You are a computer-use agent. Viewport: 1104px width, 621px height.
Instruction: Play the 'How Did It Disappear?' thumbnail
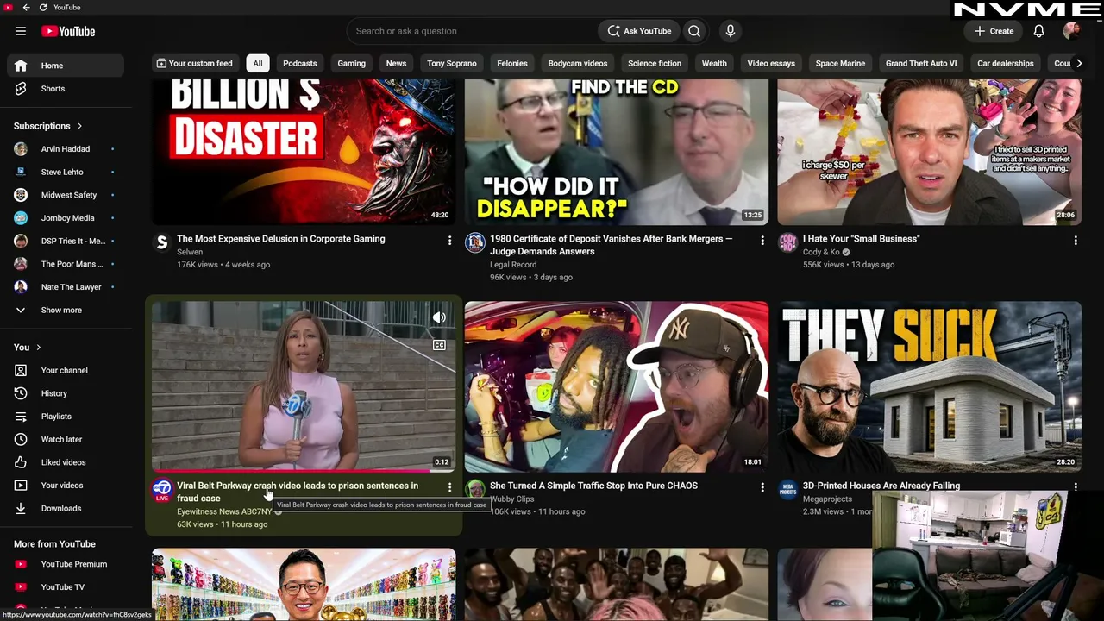tap(617, 152)
